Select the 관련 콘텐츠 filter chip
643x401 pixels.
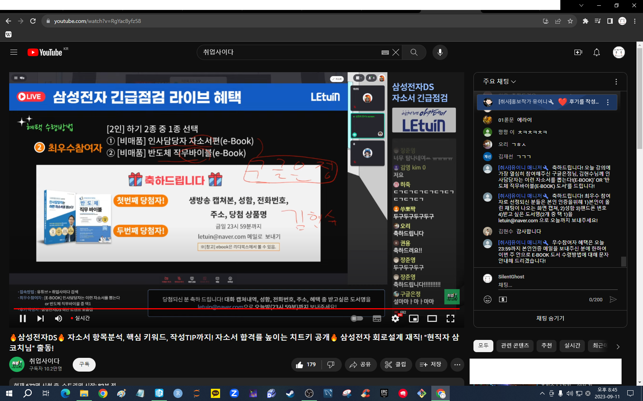[515, 346]
